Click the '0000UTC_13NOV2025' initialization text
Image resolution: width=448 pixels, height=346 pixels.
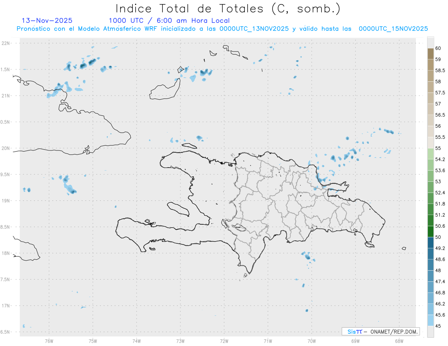click(x=254, y=29)
